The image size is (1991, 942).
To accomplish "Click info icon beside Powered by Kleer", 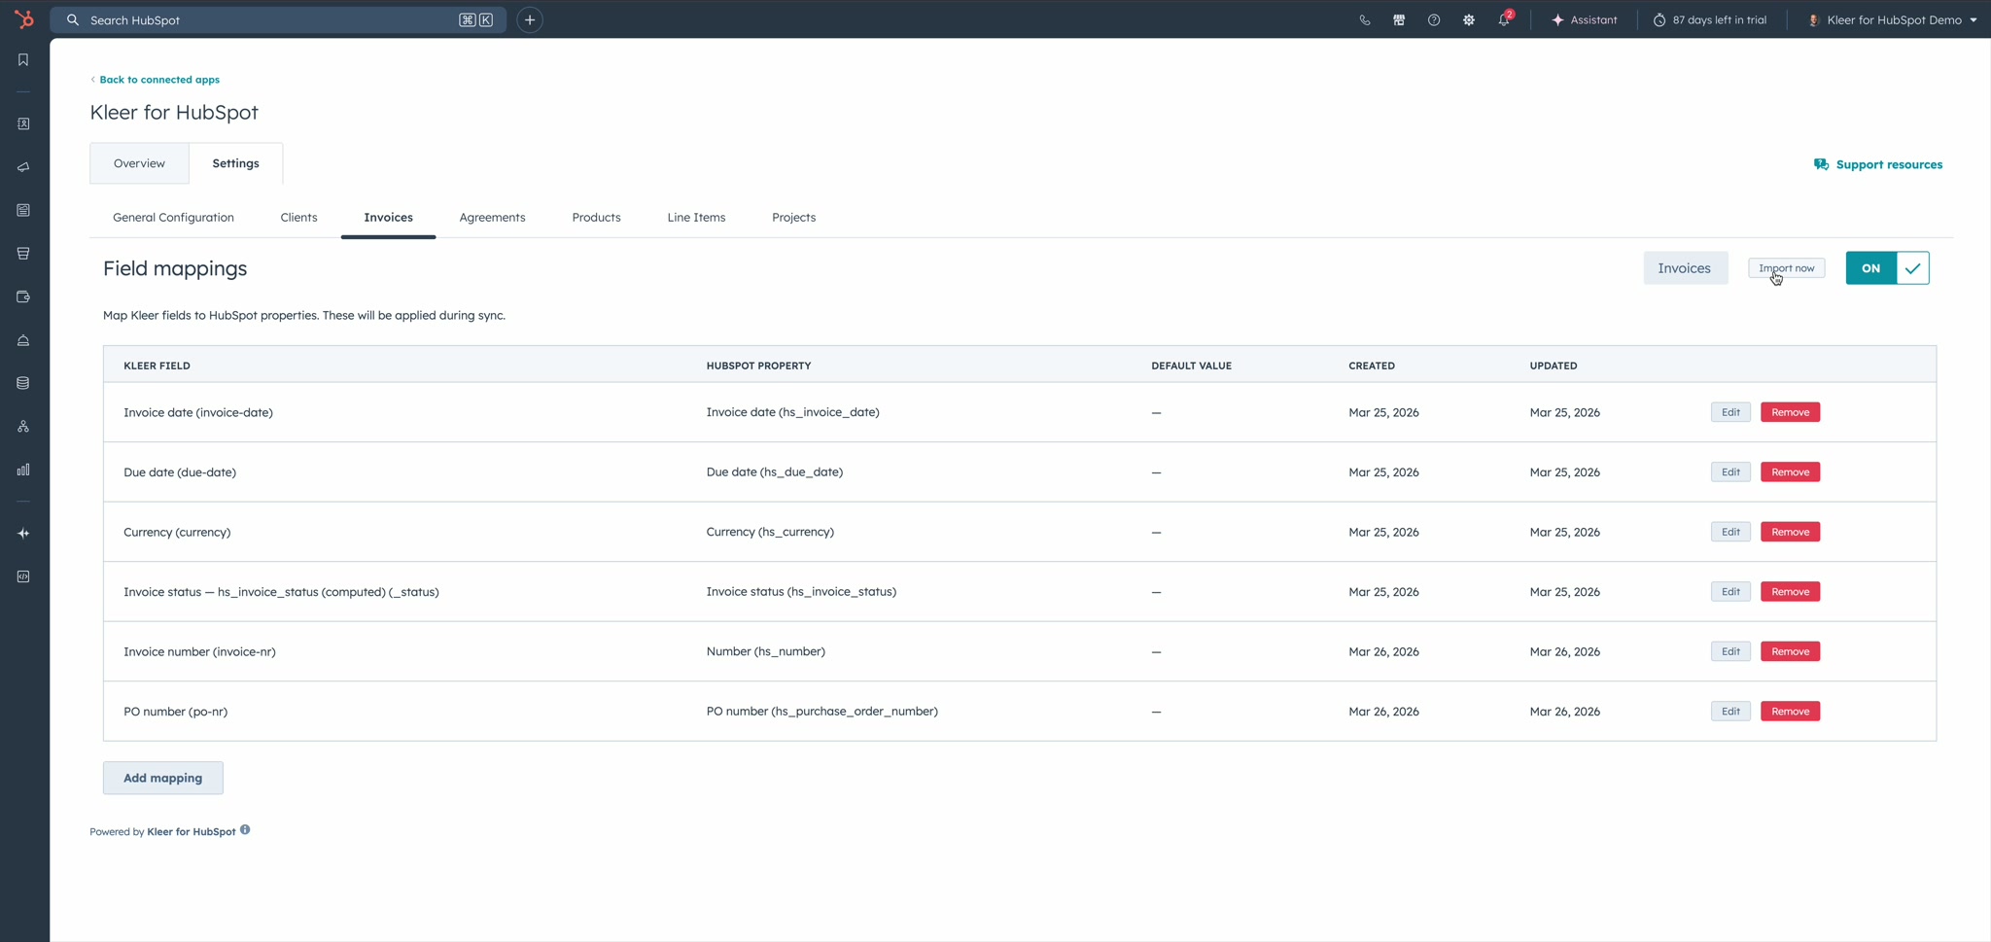I will 245,829.
